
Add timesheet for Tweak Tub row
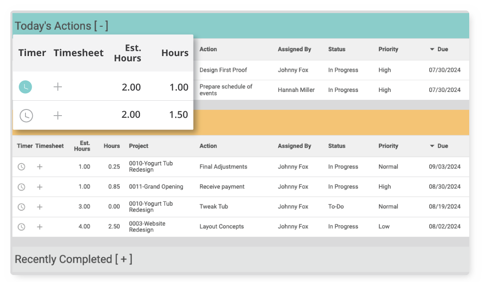(x=40, y=207)
